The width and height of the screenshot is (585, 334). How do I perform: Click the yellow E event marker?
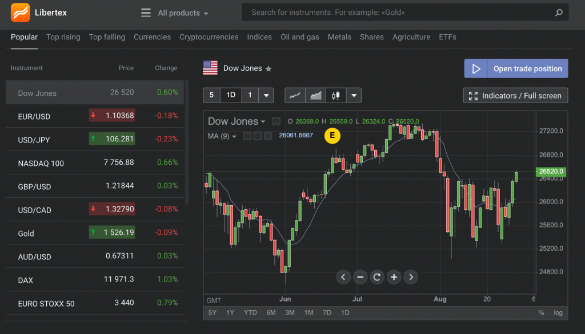click(x=332, y=136)
